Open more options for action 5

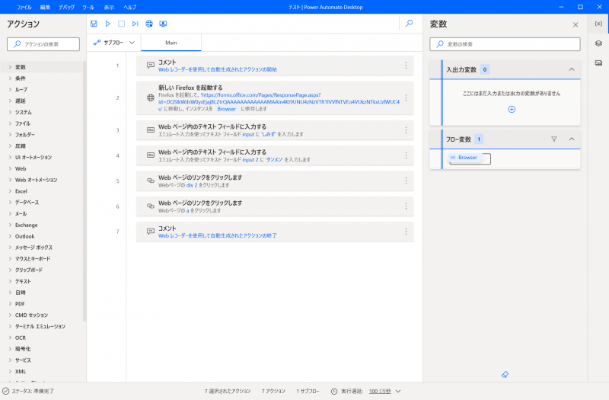click(x=406, y=181)
